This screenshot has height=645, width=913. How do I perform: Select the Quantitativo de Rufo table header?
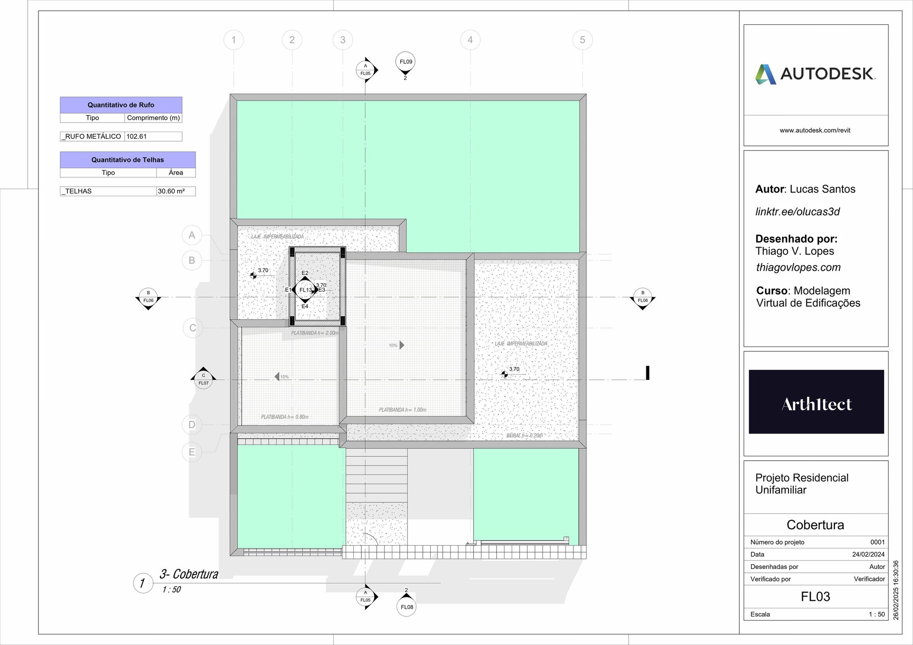click(121, 105)
